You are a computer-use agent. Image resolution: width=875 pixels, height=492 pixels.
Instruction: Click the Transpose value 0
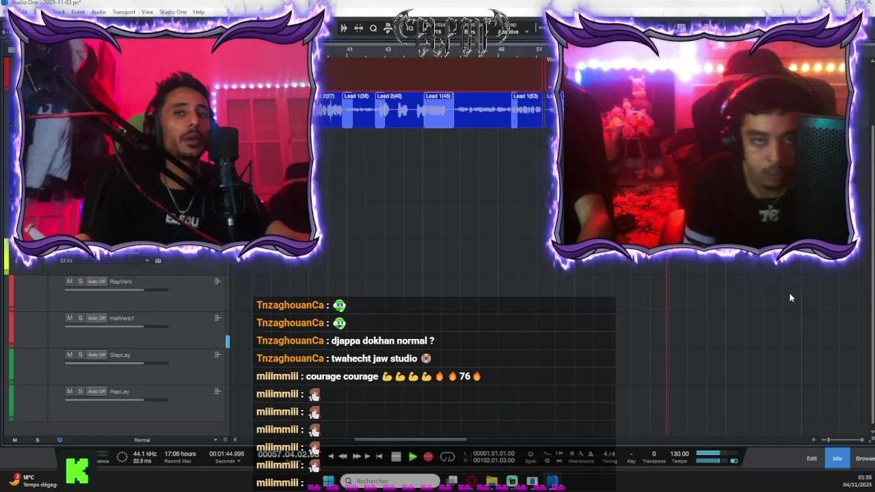pos(654,454)
